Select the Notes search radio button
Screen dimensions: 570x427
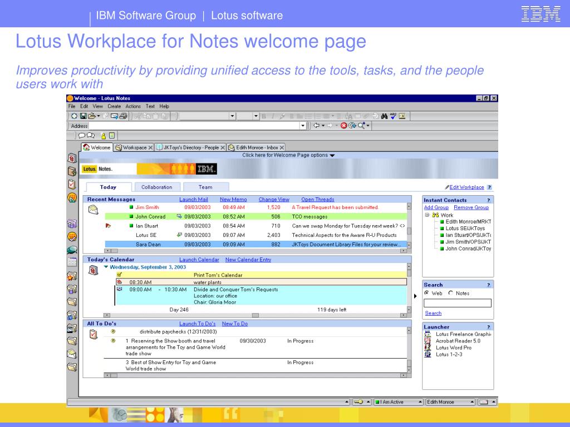click(451, 293)
